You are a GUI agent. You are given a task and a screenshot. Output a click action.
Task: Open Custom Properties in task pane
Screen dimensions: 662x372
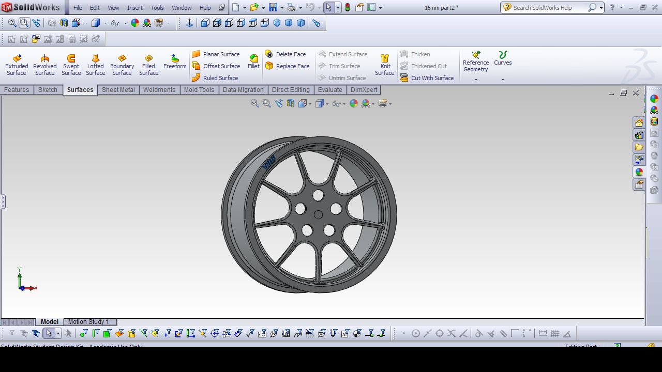(639, 184)
